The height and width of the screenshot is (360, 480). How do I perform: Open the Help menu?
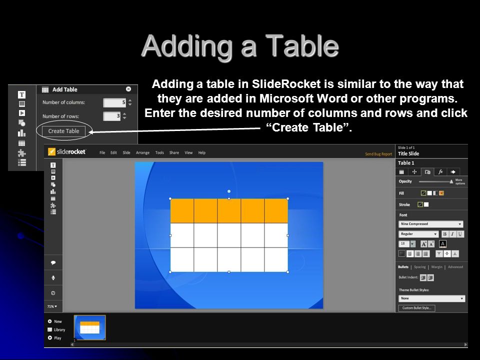click(201, 153)
